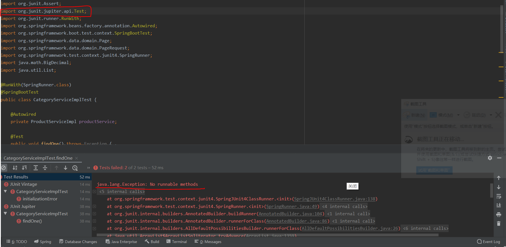Expand <4 internal calls> folded text
506x247 pixels.
pos(345,207)
